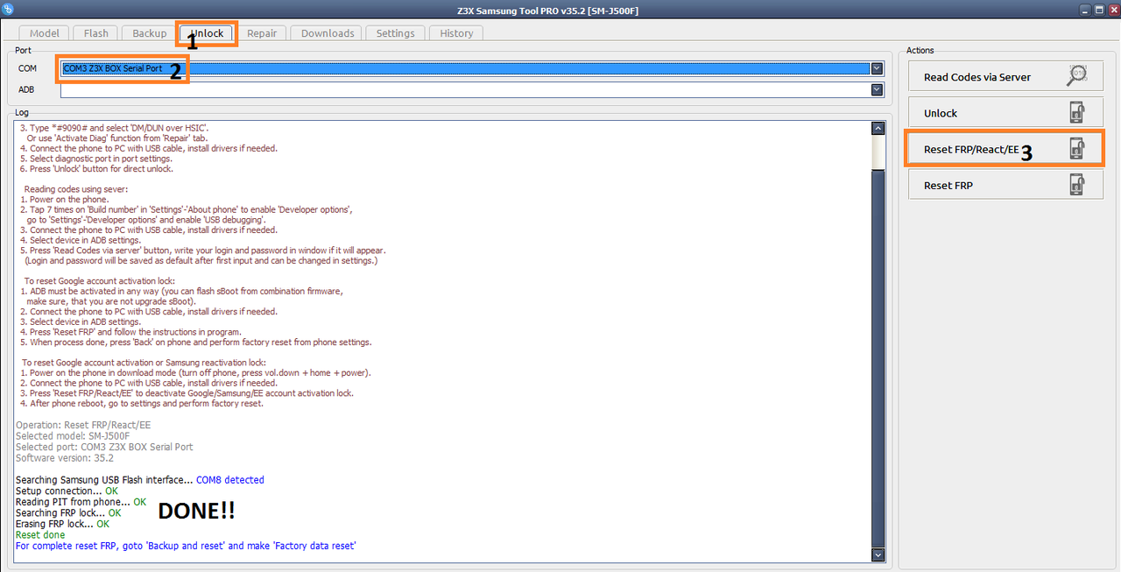
Task: Open the Settings tab
Action: pos(396,33)
